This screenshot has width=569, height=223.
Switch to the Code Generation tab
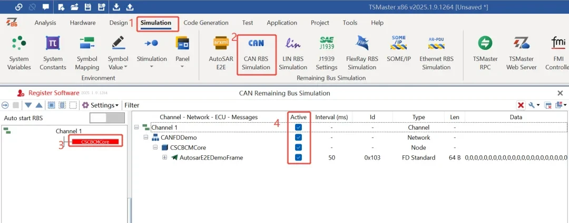click(x=206, y=23)
